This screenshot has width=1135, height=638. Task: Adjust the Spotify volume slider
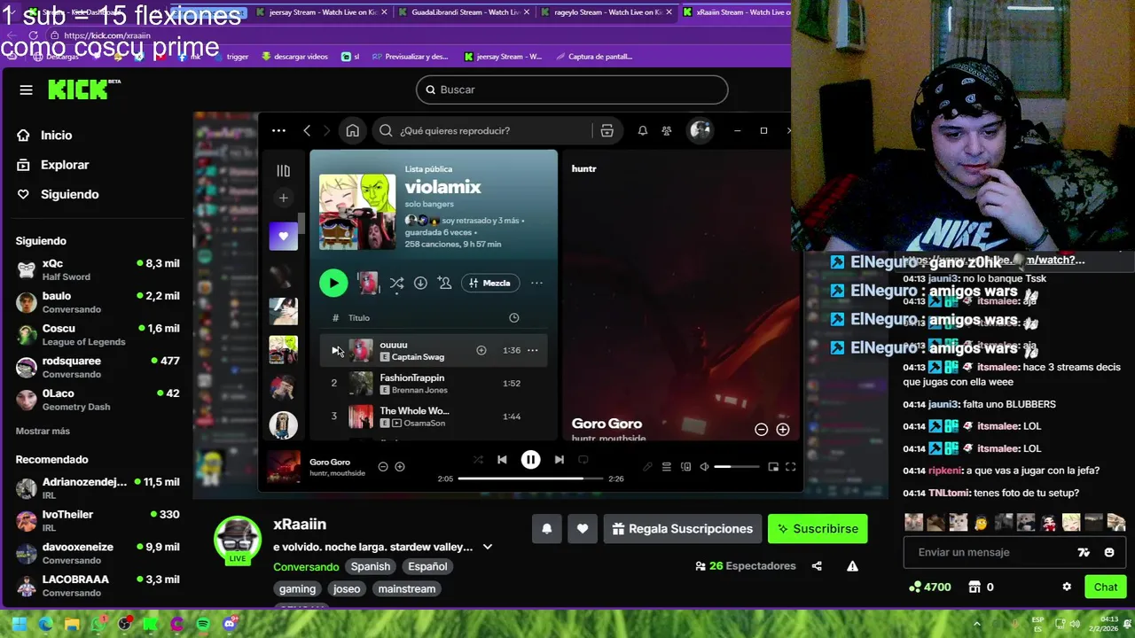737,467
